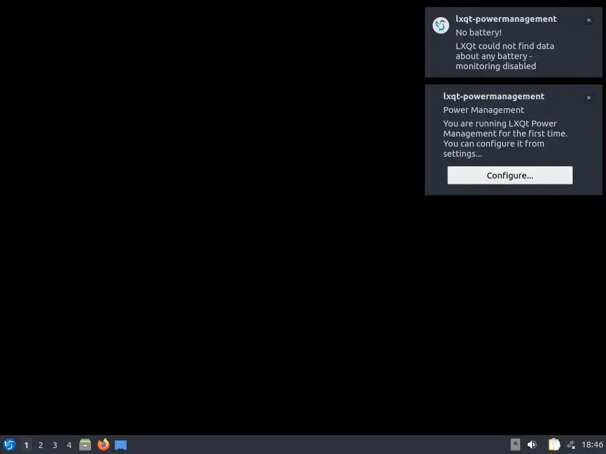Viewport: 606px width, 454px height.
Task: Switch to desktop 1
Action: tap(26, 445)
